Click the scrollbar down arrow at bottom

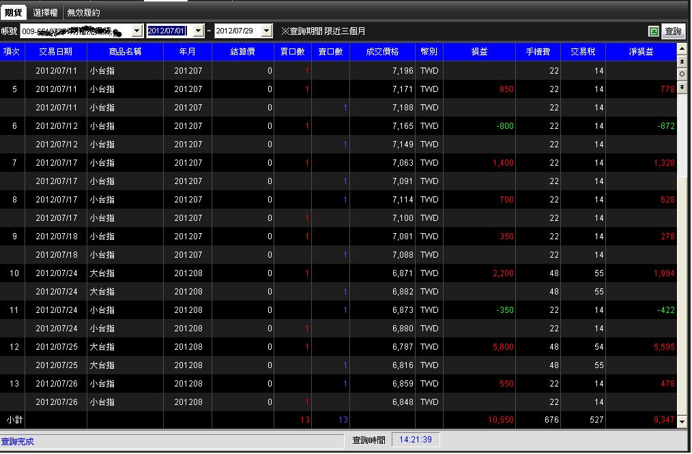682,421
